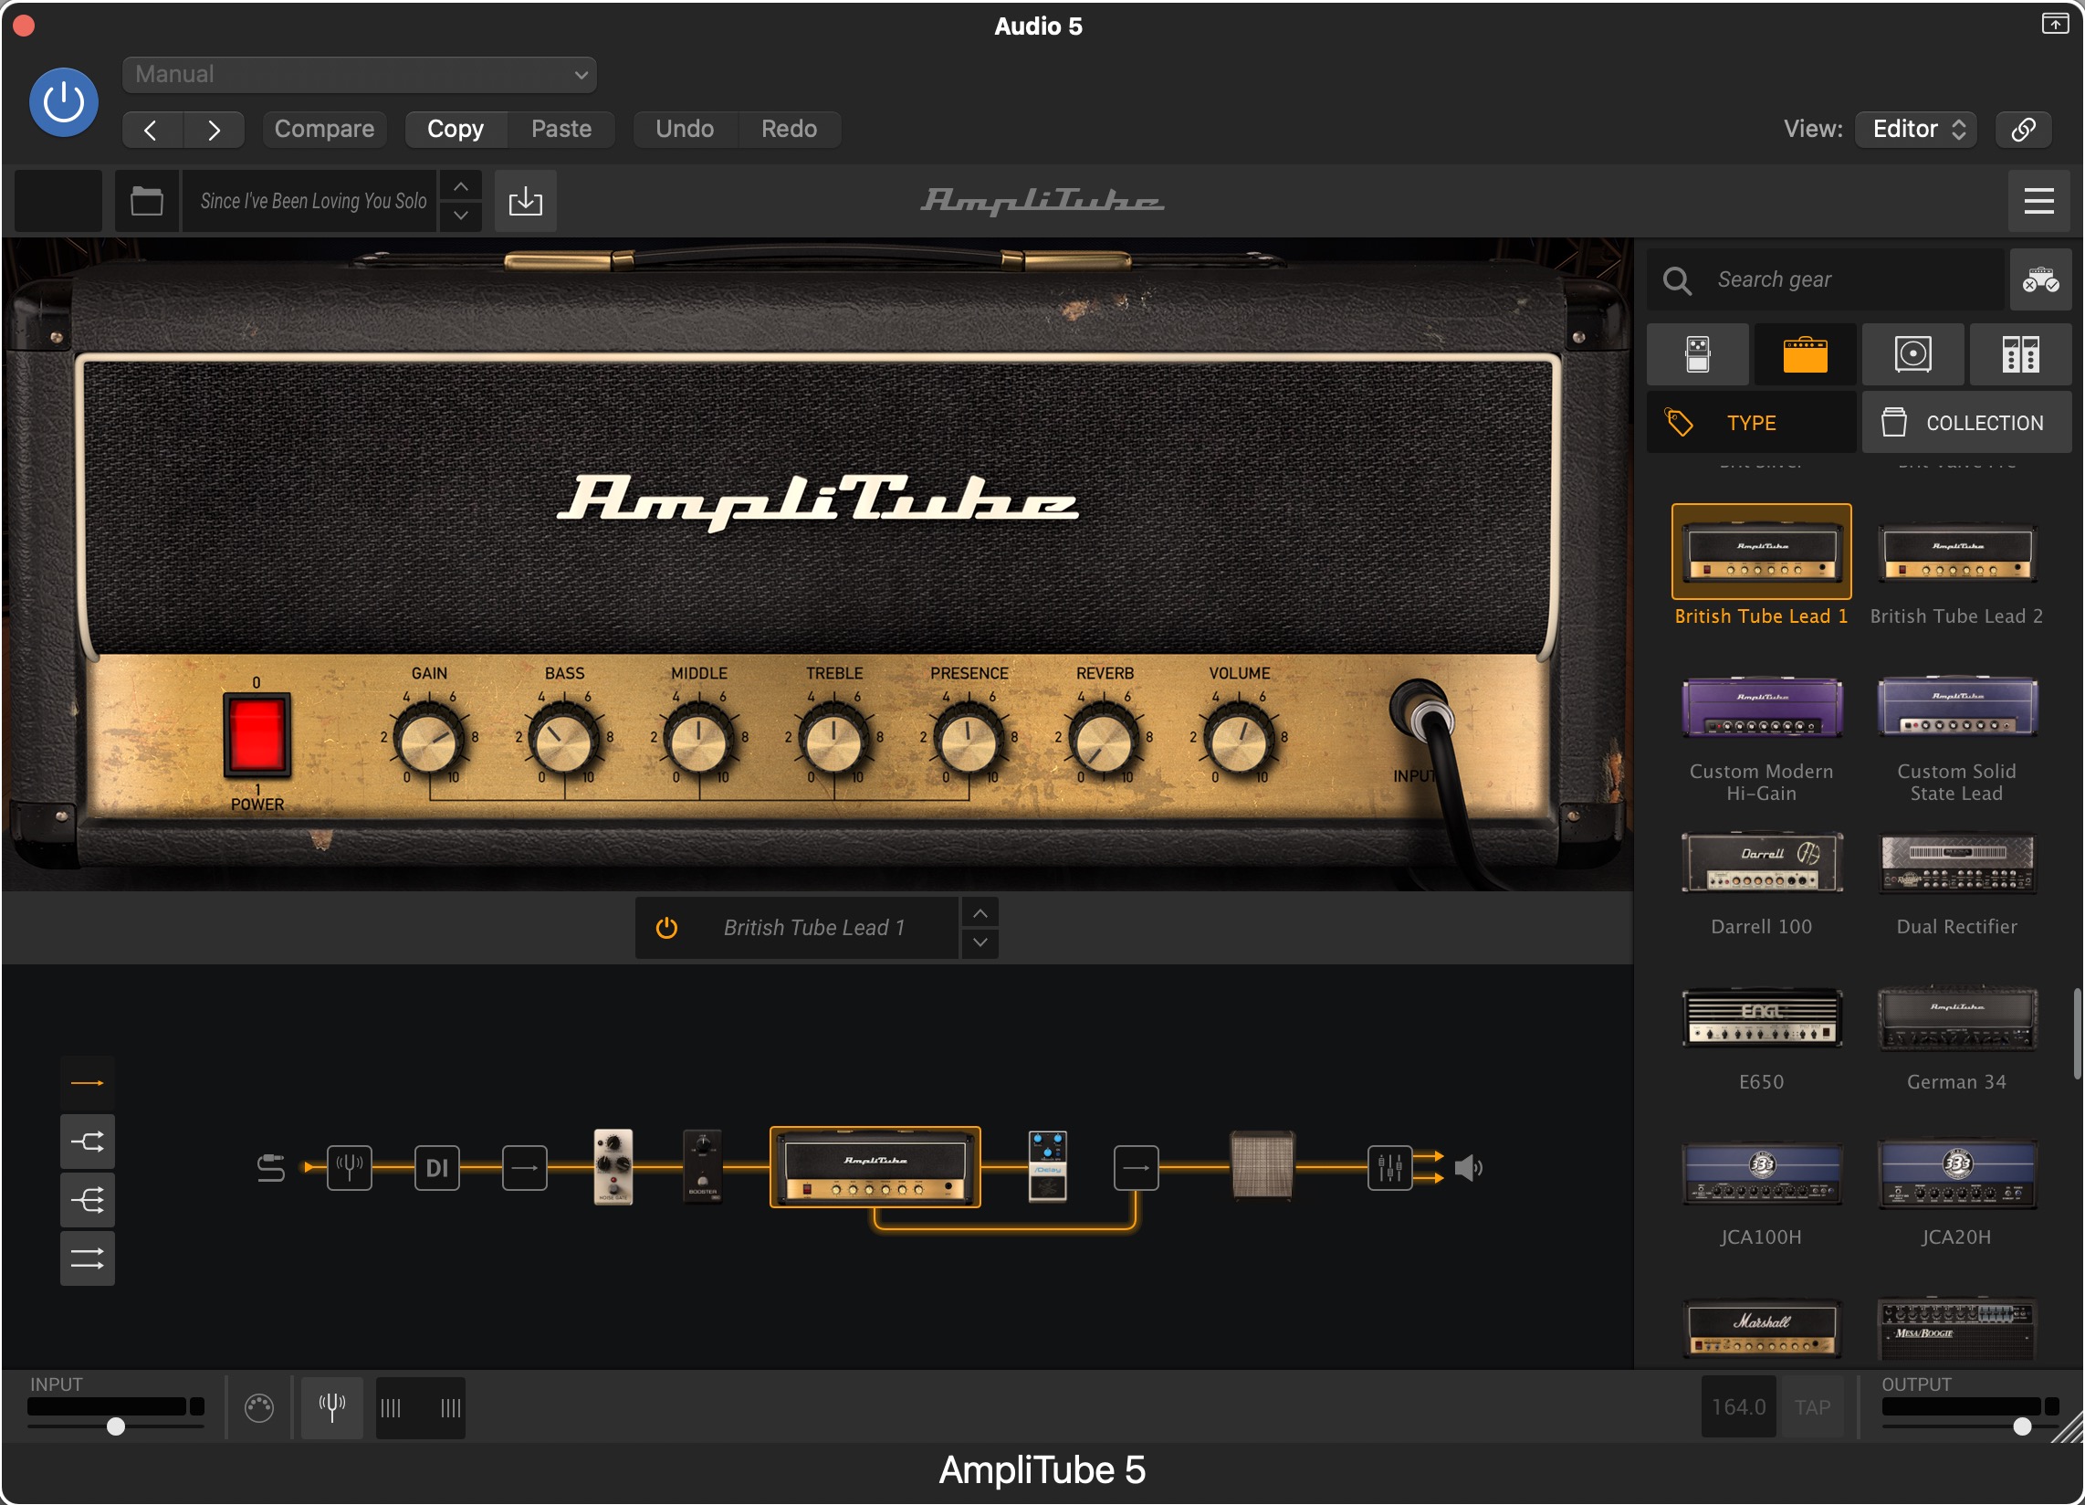Go to next preset arrow
Viewport: 2085px width, 1505px height.
pos(215,130)
